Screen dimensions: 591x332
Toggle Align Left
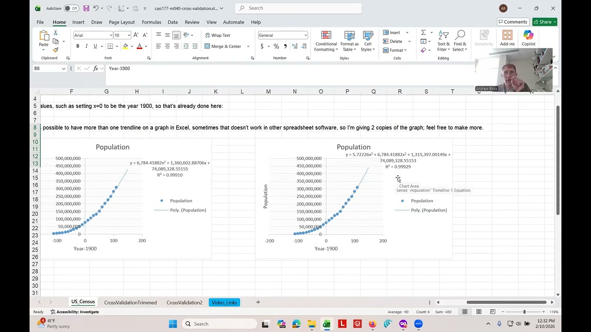coord(158,46)
